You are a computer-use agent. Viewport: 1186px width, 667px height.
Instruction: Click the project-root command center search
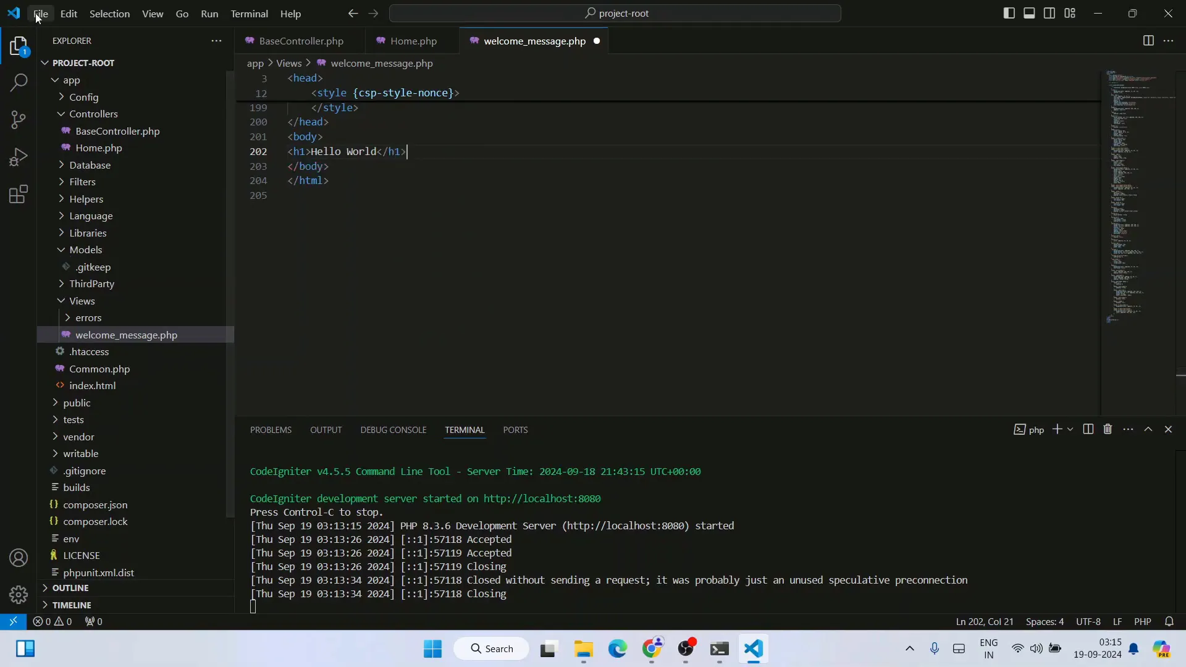point(615,13)
